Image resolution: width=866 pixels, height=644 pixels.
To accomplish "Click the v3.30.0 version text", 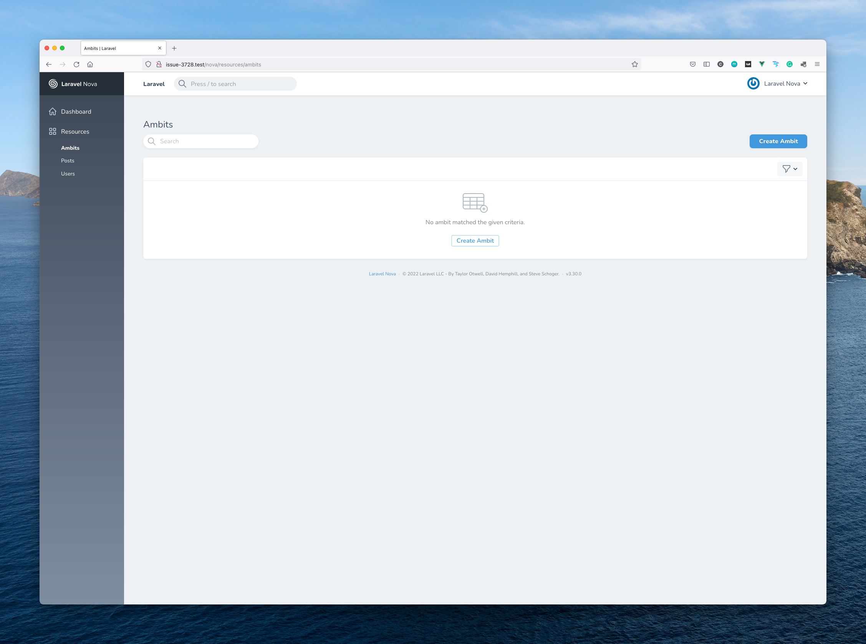I will click(x=574, y=274).
